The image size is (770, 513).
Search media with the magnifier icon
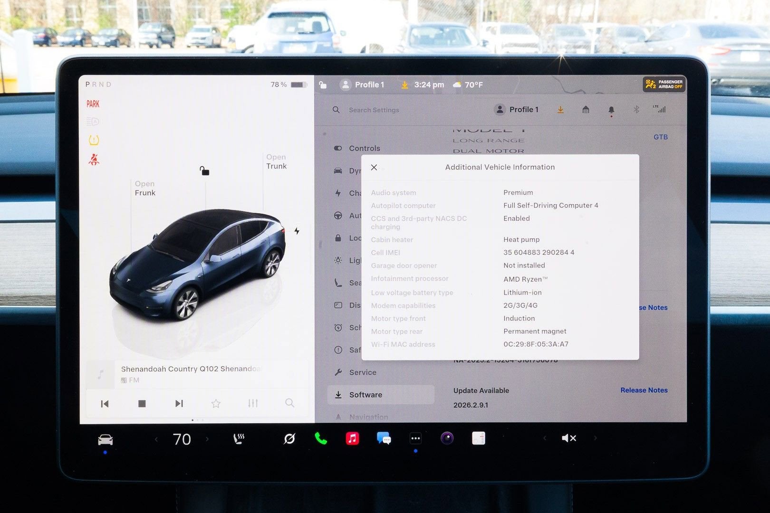[289, 403]
